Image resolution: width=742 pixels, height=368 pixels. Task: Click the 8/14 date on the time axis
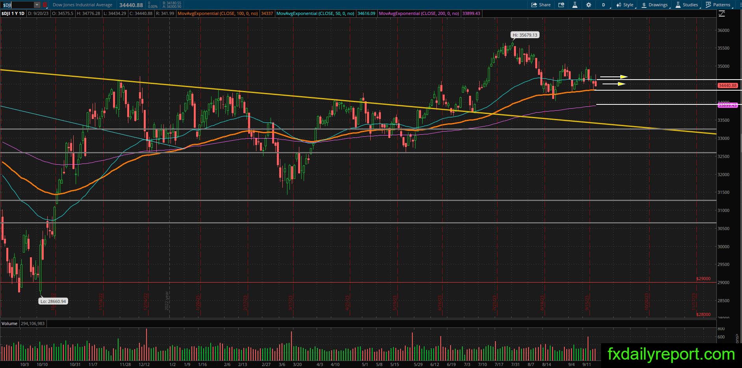click(x=546, y=364)
